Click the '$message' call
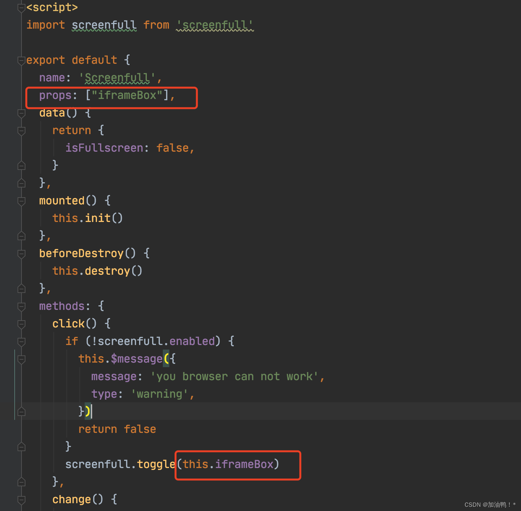 pos(137,359)
